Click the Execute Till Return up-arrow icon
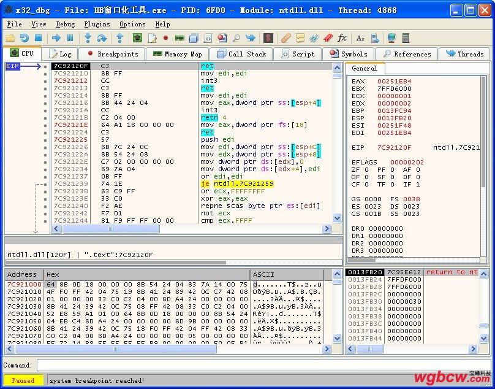Viewport: 495px width, 389px height. click(x=119, y=38)
